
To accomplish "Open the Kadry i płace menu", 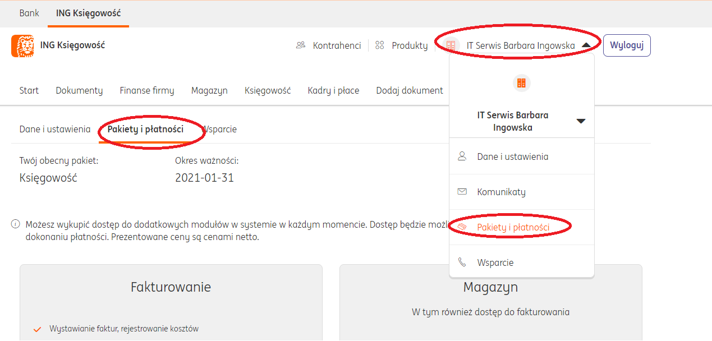I will coord(333,90).
